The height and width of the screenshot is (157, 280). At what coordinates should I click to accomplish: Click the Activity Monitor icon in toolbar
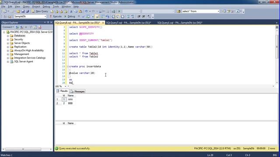pyautogui.click(x=113, y=11)
